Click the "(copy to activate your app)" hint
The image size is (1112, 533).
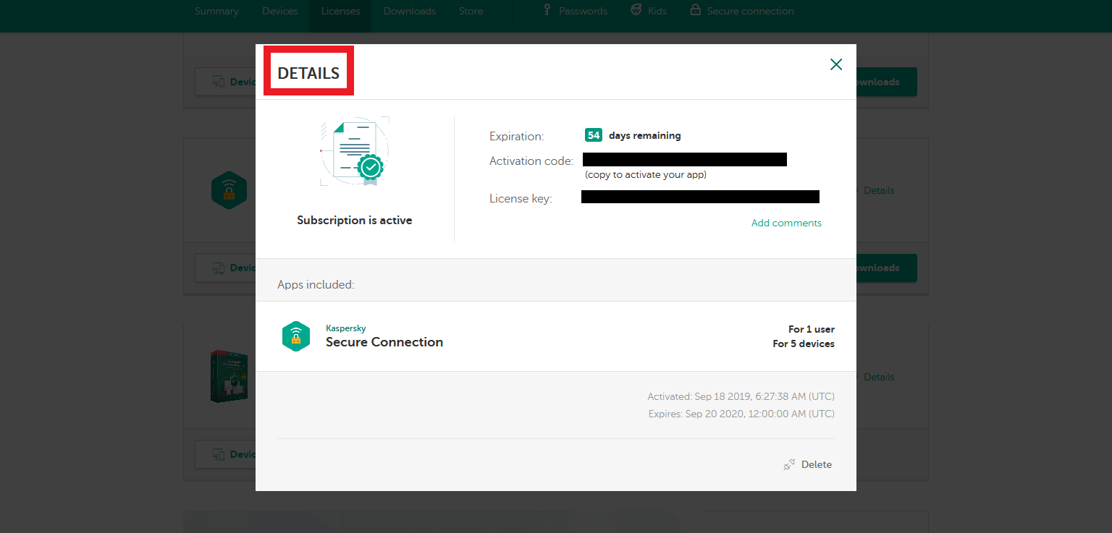(x=646, y=174)
